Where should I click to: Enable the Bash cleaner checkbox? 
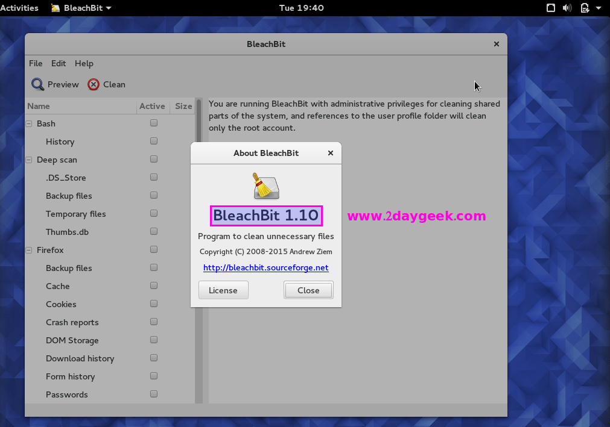click(153, 122)
